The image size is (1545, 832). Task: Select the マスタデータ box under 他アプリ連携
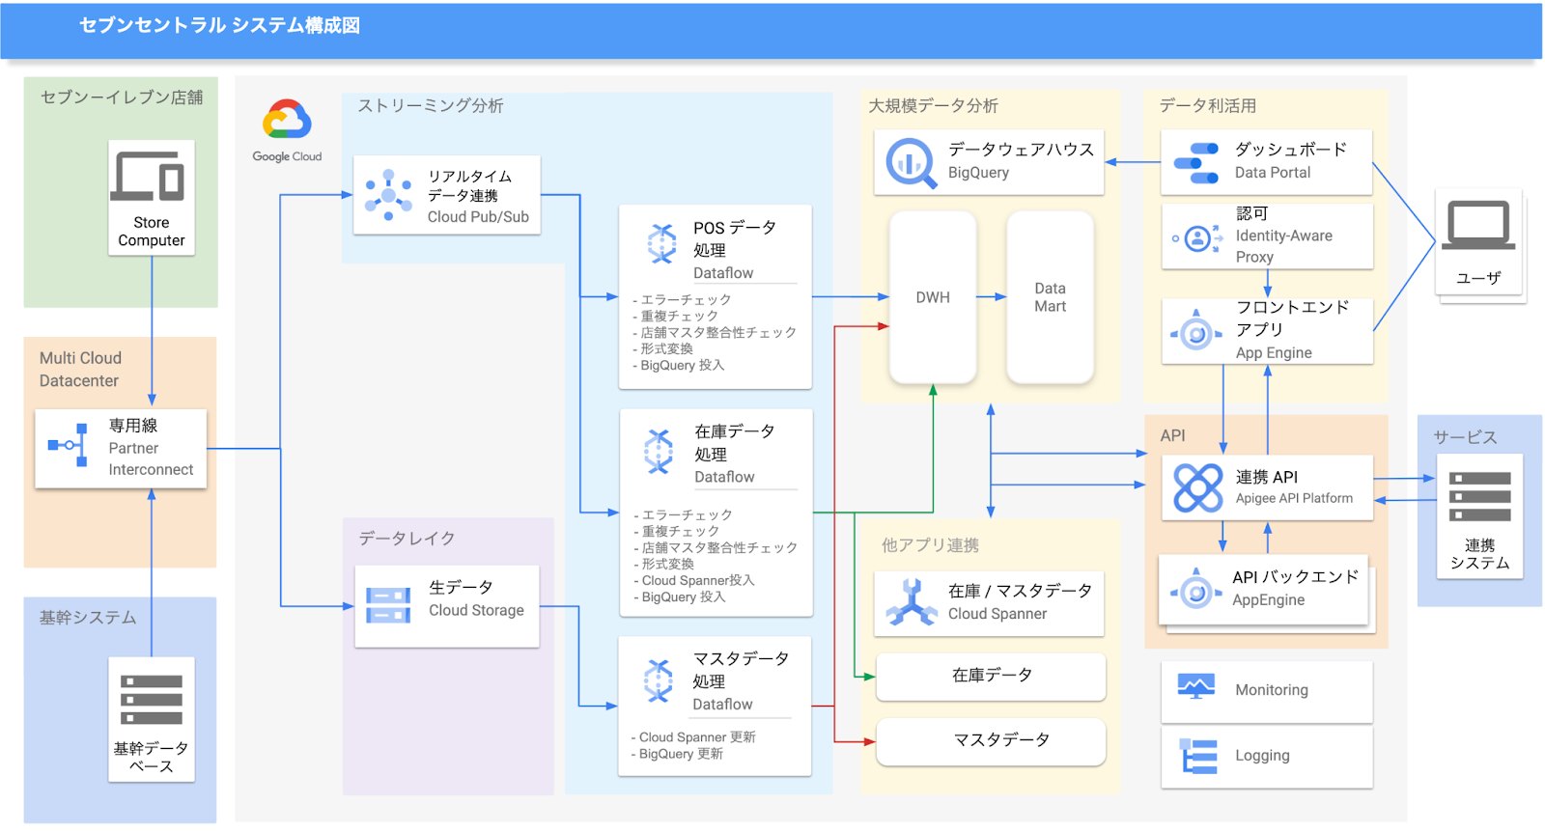coord(991,740)
